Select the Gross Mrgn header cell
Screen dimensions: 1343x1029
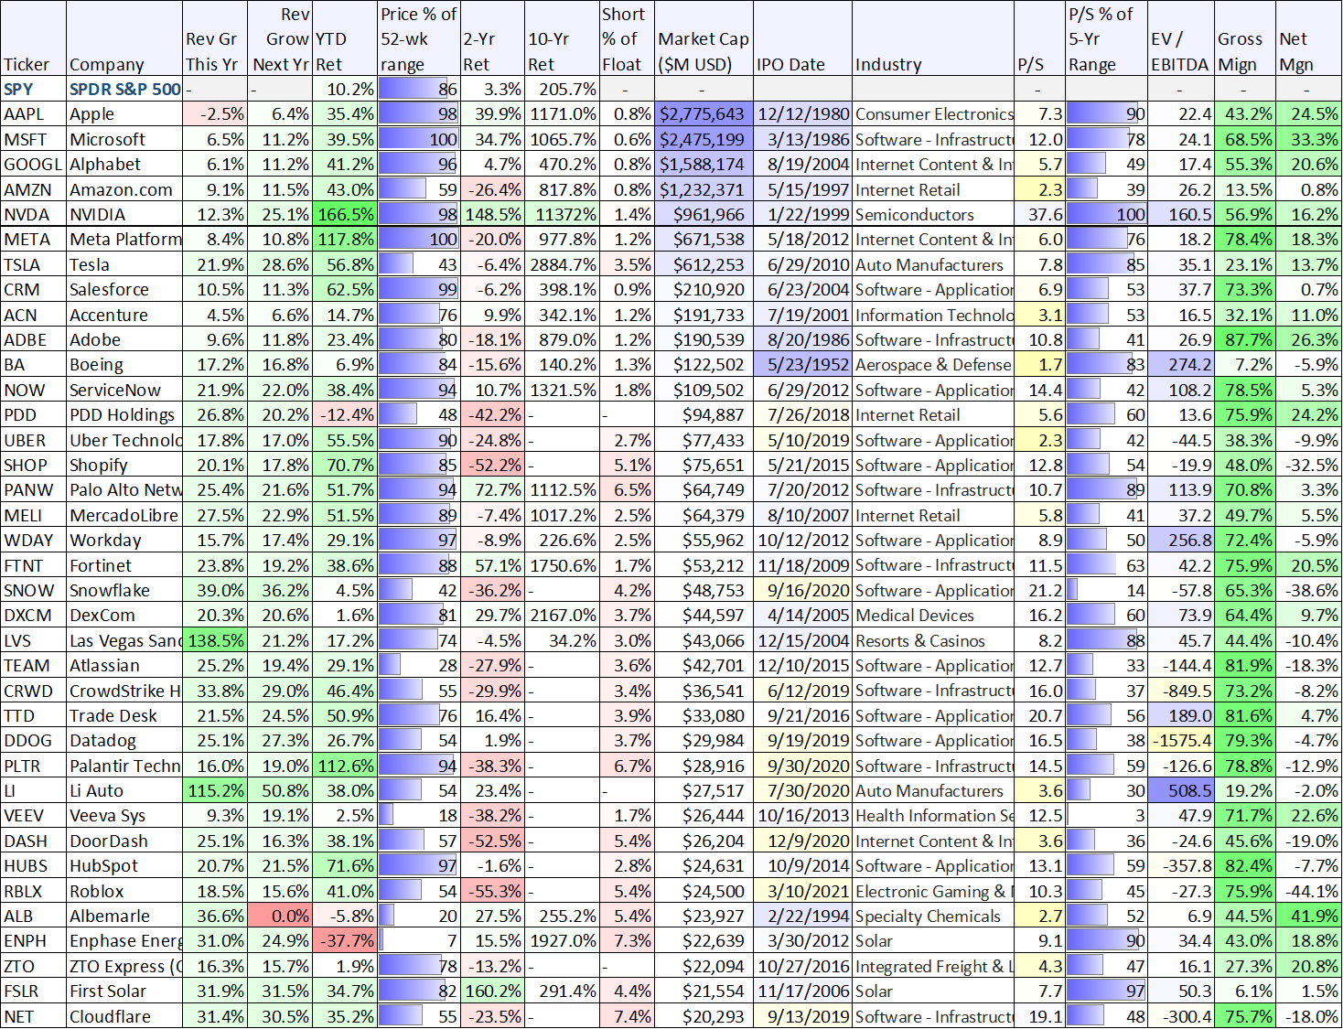point(1244,38)
